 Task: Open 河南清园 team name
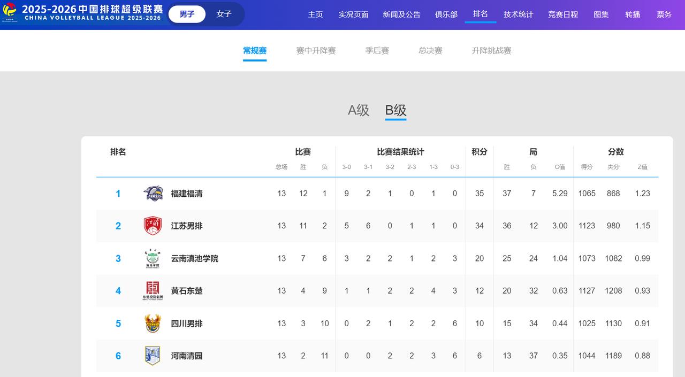(x=187, y=356)
